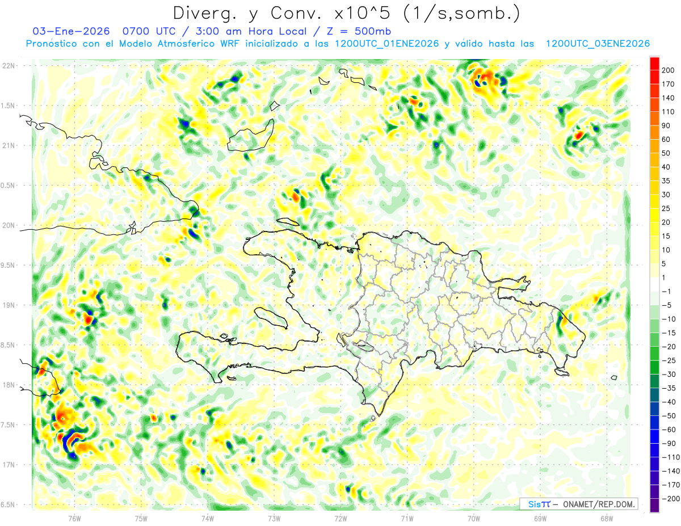
Task: Click the '71W' longitude axis label
Action: [407, 519]
